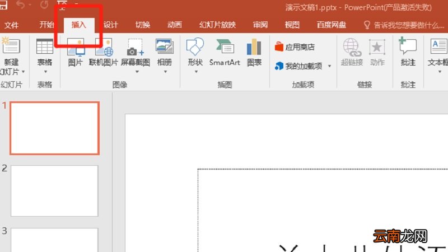
Task: Click the Action (动作) star icon
Action: click(x=377, y=47)
